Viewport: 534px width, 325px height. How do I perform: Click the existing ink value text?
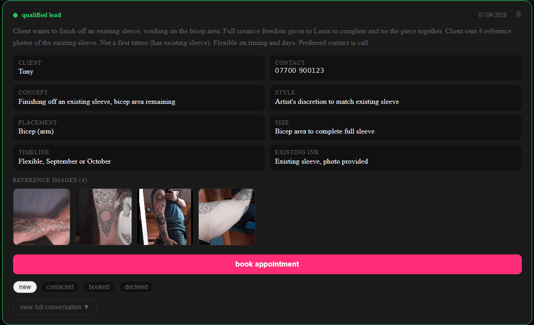321,161
